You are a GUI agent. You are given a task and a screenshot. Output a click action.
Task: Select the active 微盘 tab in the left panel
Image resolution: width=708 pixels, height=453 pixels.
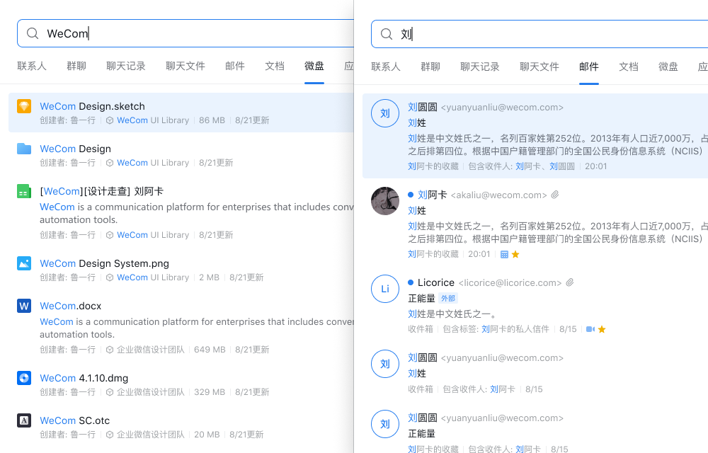click(x=314, y=66)
